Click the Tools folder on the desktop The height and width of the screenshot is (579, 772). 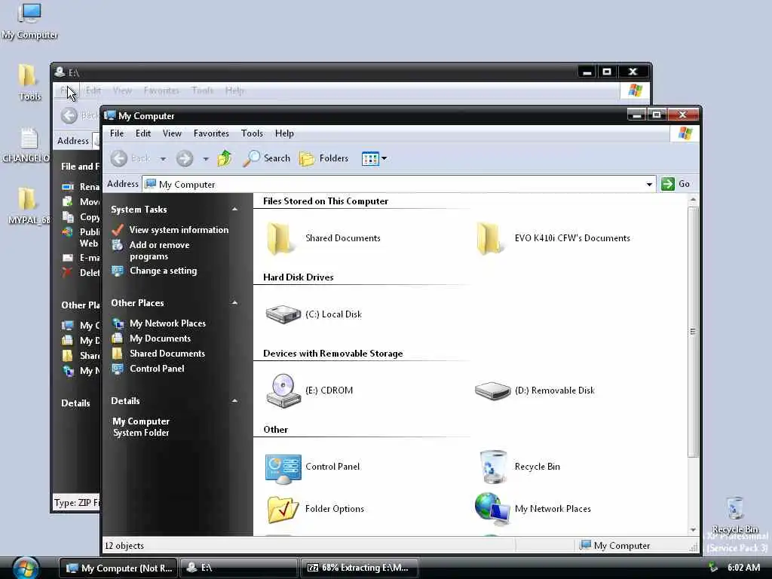point(28,83)
